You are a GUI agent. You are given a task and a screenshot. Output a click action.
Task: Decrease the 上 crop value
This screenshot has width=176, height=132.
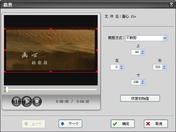pos(143,54)
